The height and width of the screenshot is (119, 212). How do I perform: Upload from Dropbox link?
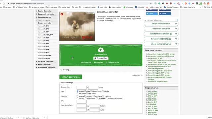(x=99, y=62)
